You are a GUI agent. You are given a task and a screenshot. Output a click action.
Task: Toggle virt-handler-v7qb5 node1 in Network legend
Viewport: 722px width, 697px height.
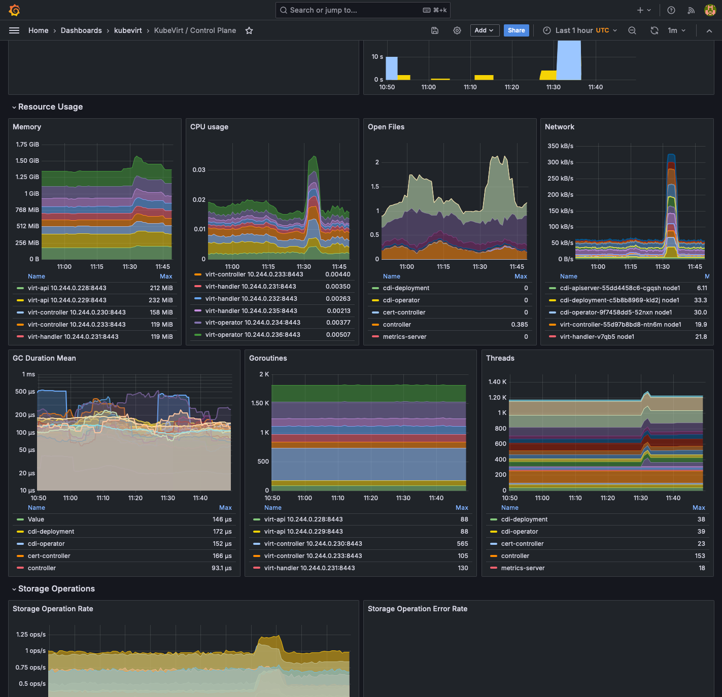pyautogui.click(x=597, y=337)
